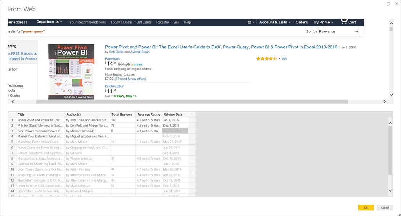
Task: Select the Author(s) column header
Action: point(88,114)
